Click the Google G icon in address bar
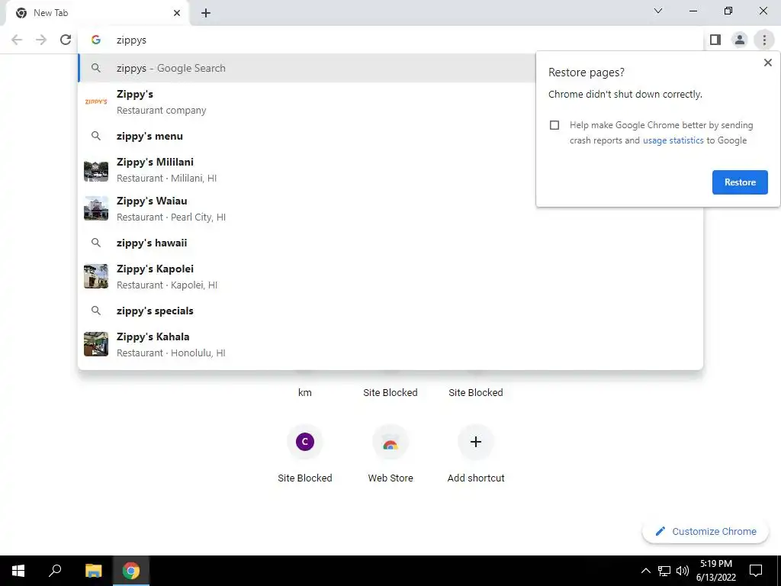The image size is (781, 586). [x=96, y=40]
